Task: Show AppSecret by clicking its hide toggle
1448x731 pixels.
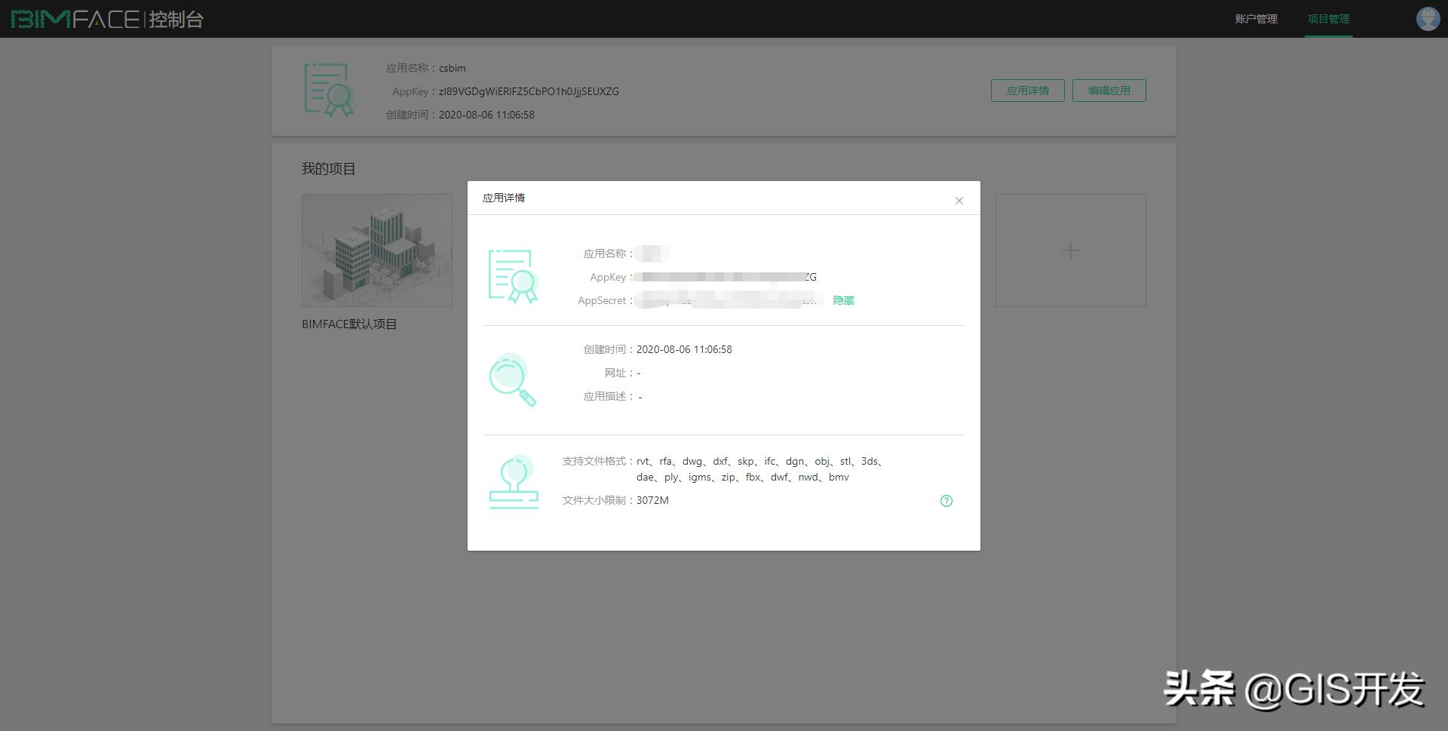Action: [843, 300]
